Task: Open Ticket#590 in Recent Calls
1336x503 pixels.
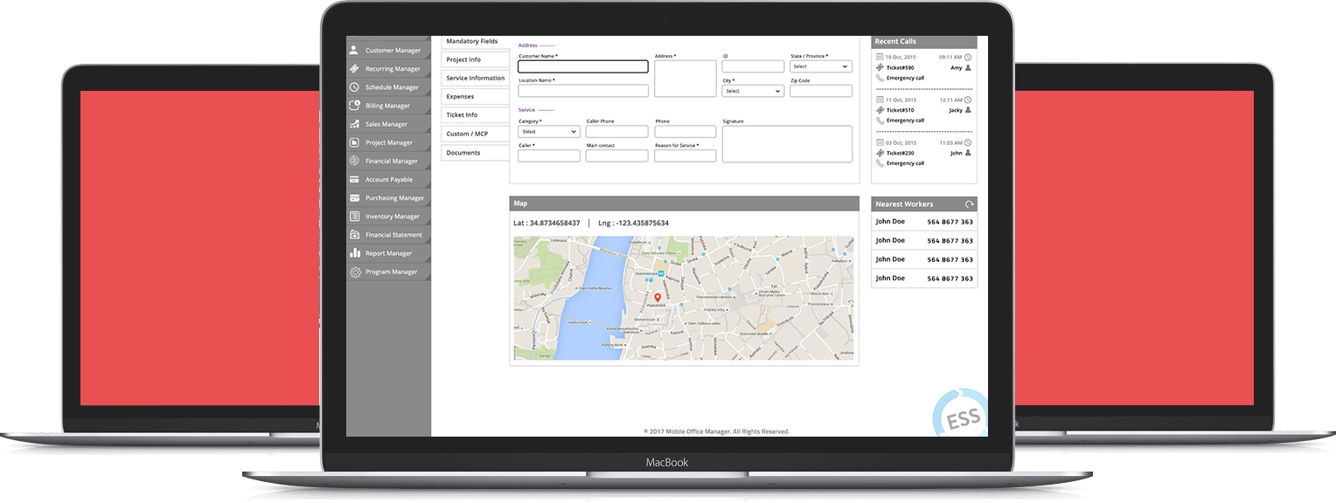Action: pyautogui.click(x=899, y=67)
